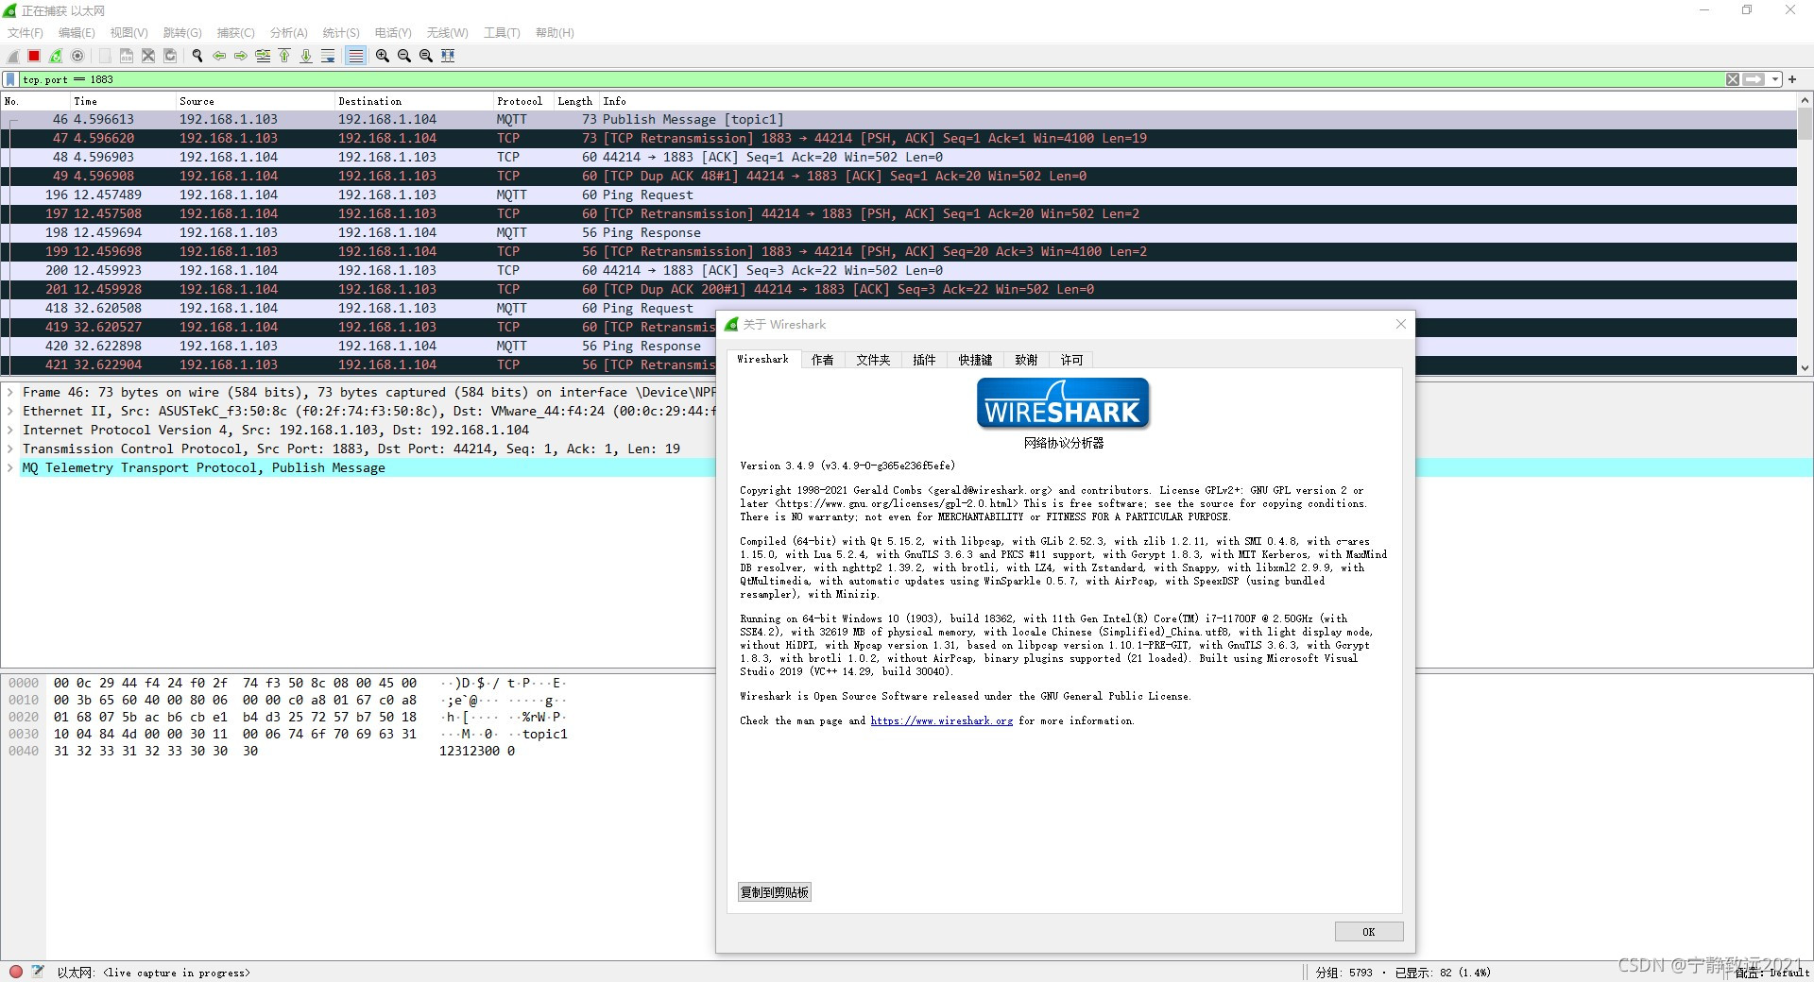
Task: Expand the Ethernet II details row
Action: (10, 411)
